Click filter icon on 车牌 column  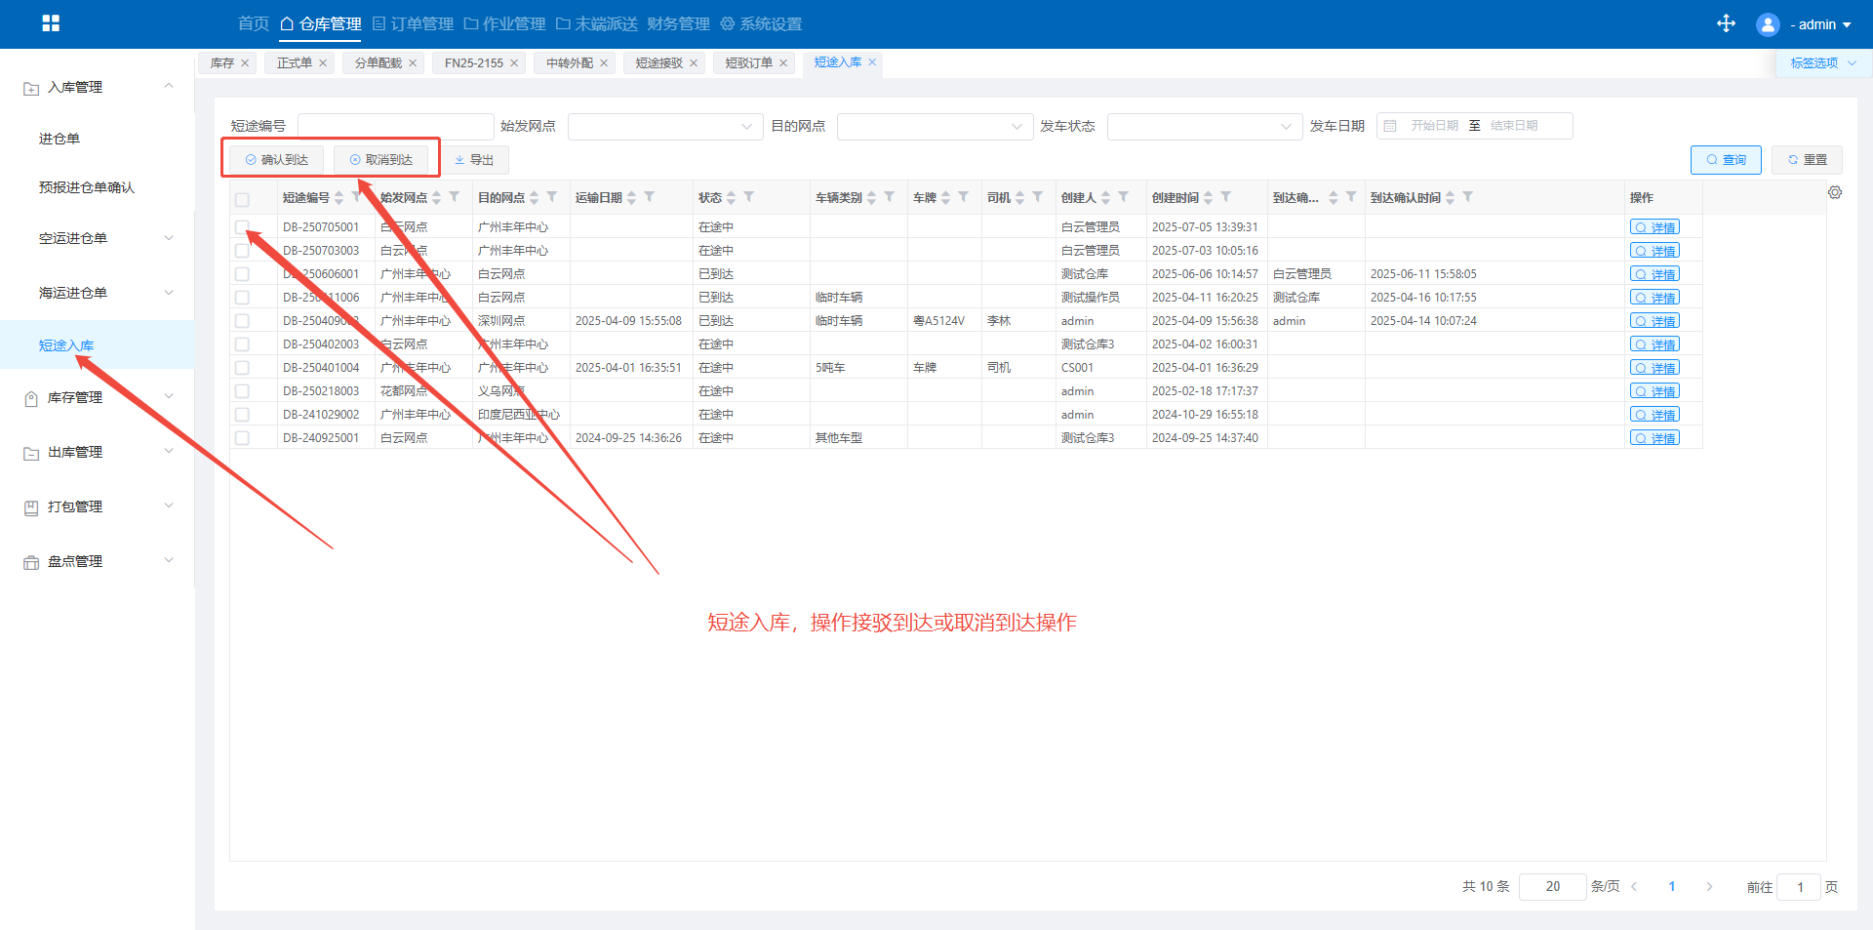pyautogui.click(x=964, y=197)
